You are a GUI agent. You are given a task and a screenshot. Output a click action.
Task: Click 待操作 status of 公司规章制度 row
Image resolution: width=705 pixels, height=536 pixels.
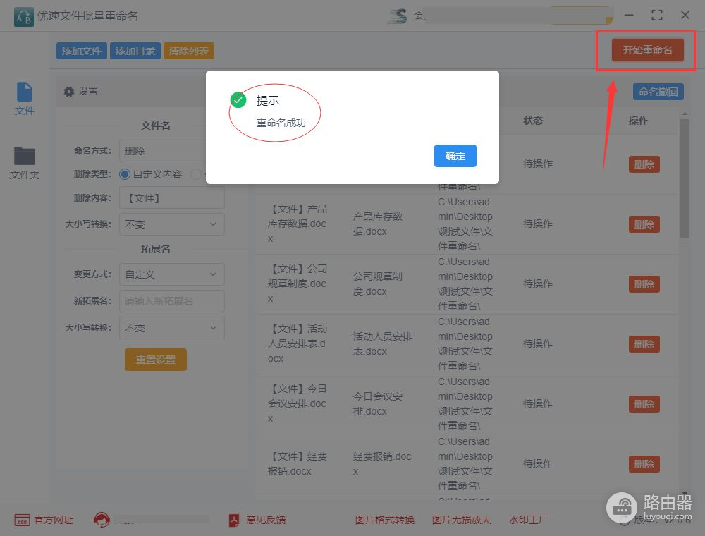[538, 284]
